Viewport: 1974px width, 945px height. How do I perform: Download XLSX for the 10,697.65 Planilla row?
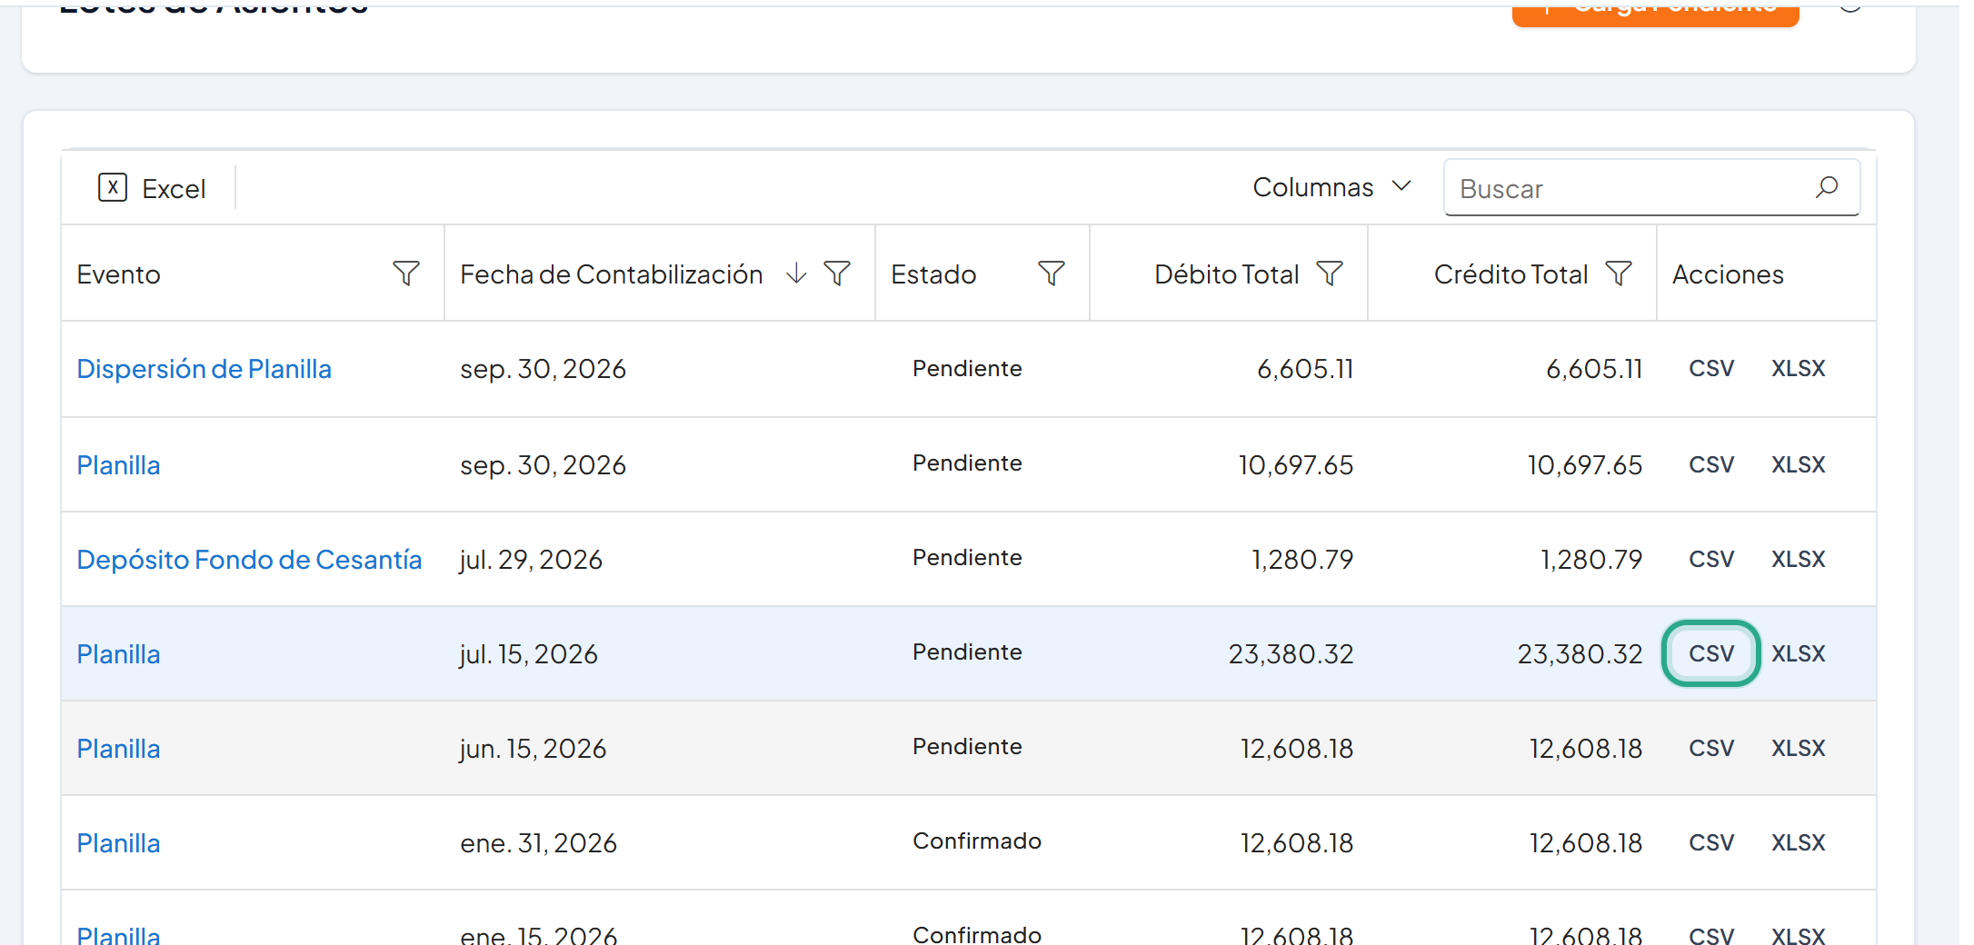click(1798, 465)
